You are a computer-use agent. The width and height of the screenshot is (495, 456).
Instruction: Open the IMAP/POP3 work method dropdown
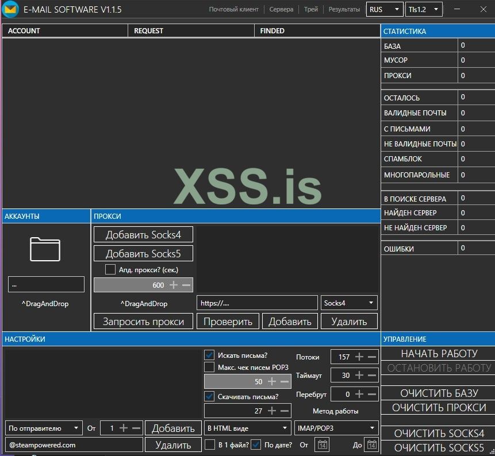coord(336,428)
